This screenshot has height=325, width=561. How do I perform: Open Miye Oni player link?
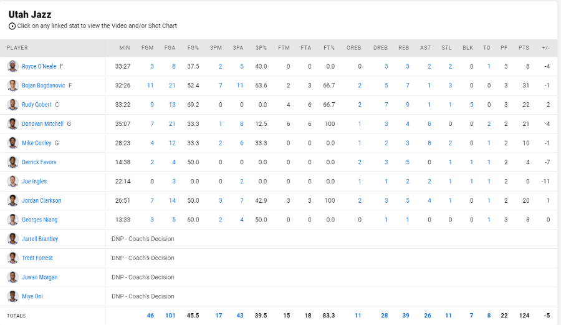pyautogui.click(x=32, y=296)
